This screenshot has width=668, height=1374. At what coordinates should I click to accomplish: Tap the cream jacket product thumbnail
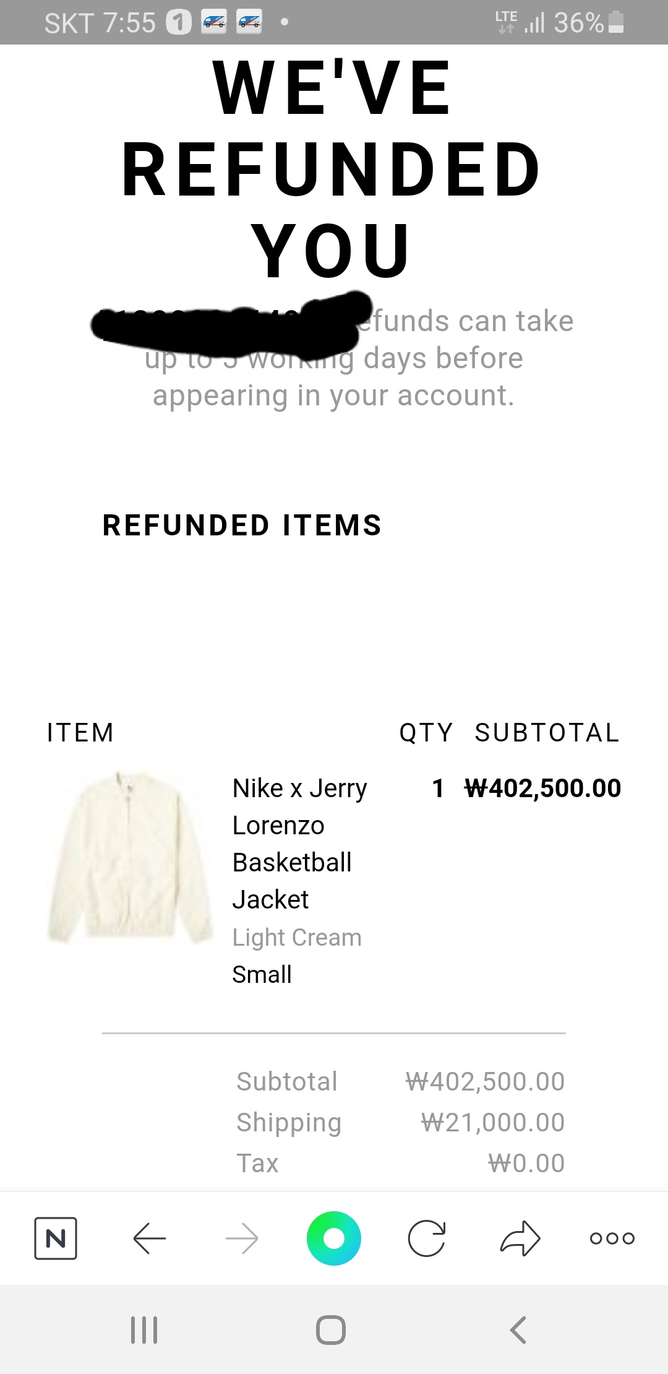(x=130, y=857)
